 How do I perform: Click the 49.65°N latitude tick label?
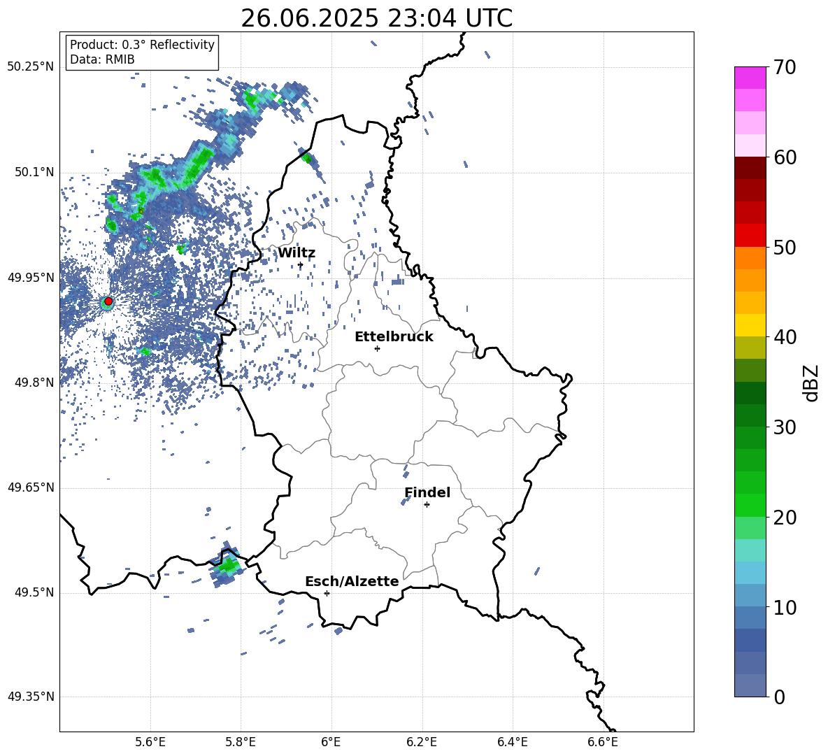coord(31,487)
